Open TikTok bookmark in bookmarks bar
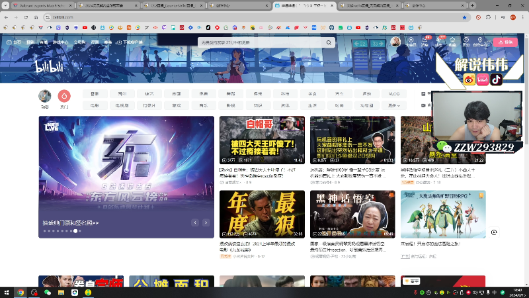Image resolution: width=529 pixels, height=298 pixels. 208,28
